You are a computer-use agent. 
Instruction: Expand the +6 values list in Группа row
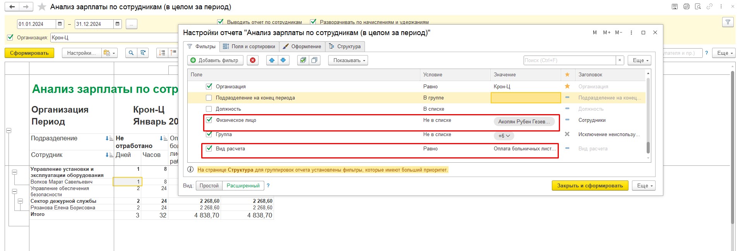coord(504,136)
